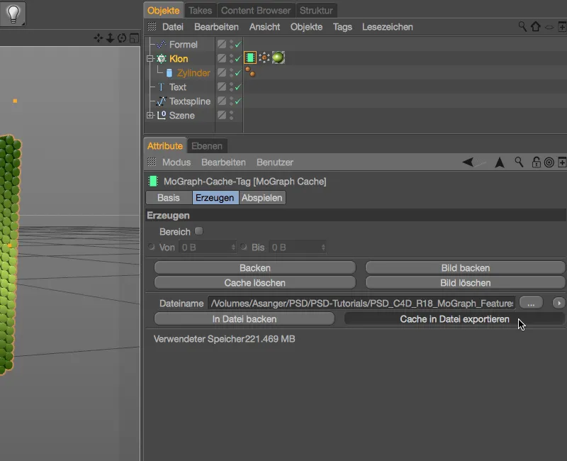This screenshot has width=567, height=461.
Task: Open the Bearbeiten menu in Object Manager
Action: pos(216,27)
